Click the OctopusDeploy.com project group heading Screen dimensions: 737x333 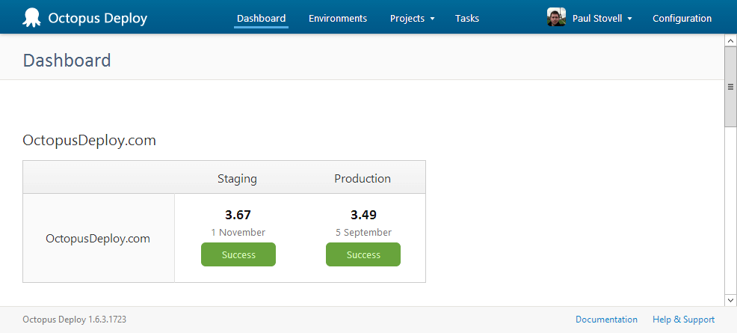[90, 140]
